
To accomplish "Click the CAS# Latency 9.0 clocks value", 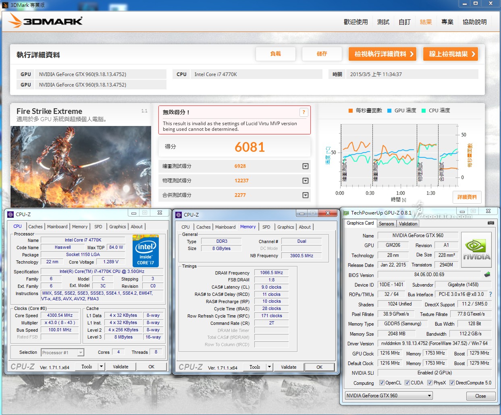I will point(271,287).
